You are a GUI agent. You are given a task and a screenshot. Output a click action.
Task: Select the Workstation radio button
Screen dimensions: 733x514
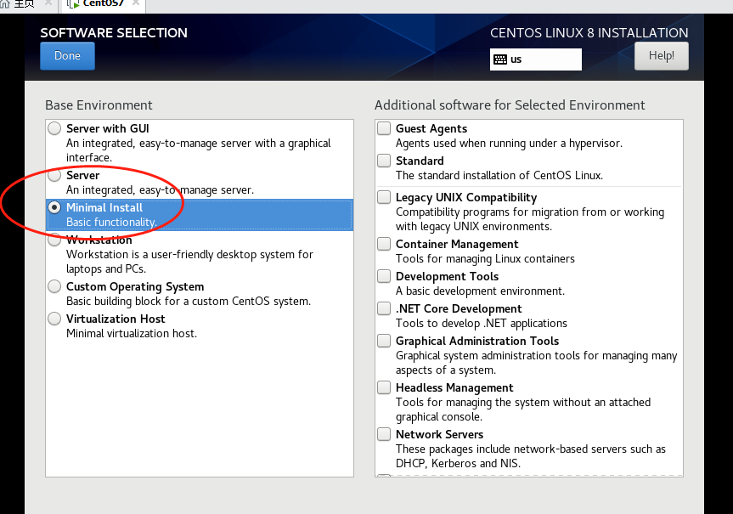[54, 240]
